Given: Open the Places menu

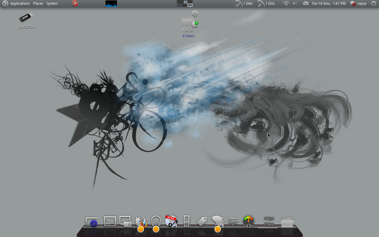Looking at the screenshot, I should point(38,3).
